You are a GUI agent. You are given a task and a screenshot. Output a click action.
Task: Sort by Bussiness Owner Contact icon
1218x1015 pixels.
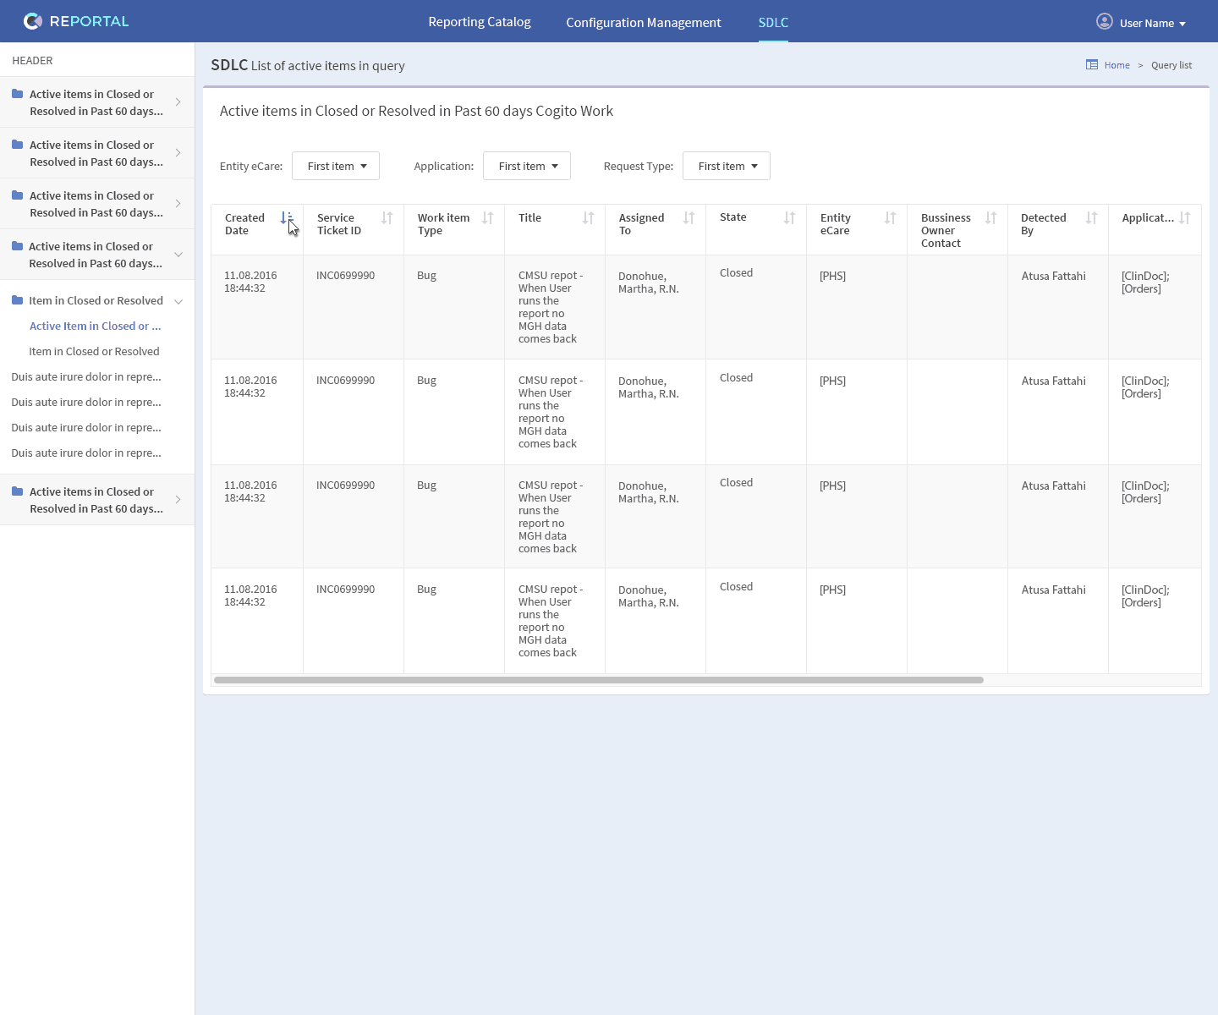pos(990,218)
